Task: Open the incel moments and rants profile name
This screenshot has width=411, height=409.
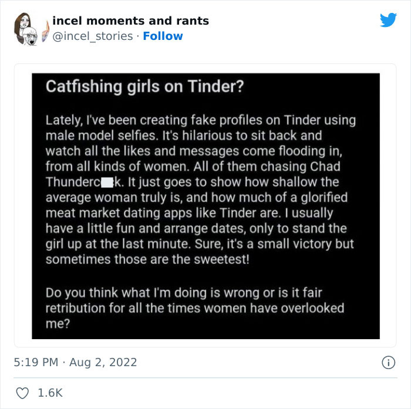Action: 130,21
